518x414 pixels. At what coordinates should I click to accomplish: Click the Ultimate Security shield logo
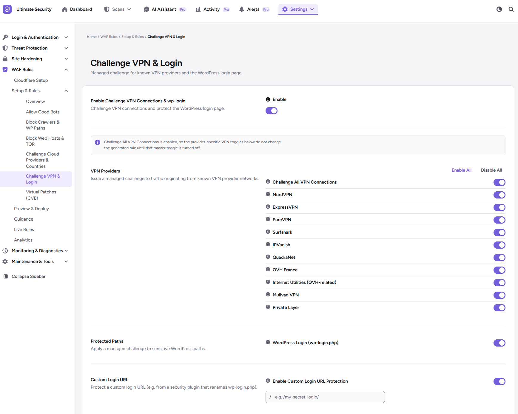point(7,9)
